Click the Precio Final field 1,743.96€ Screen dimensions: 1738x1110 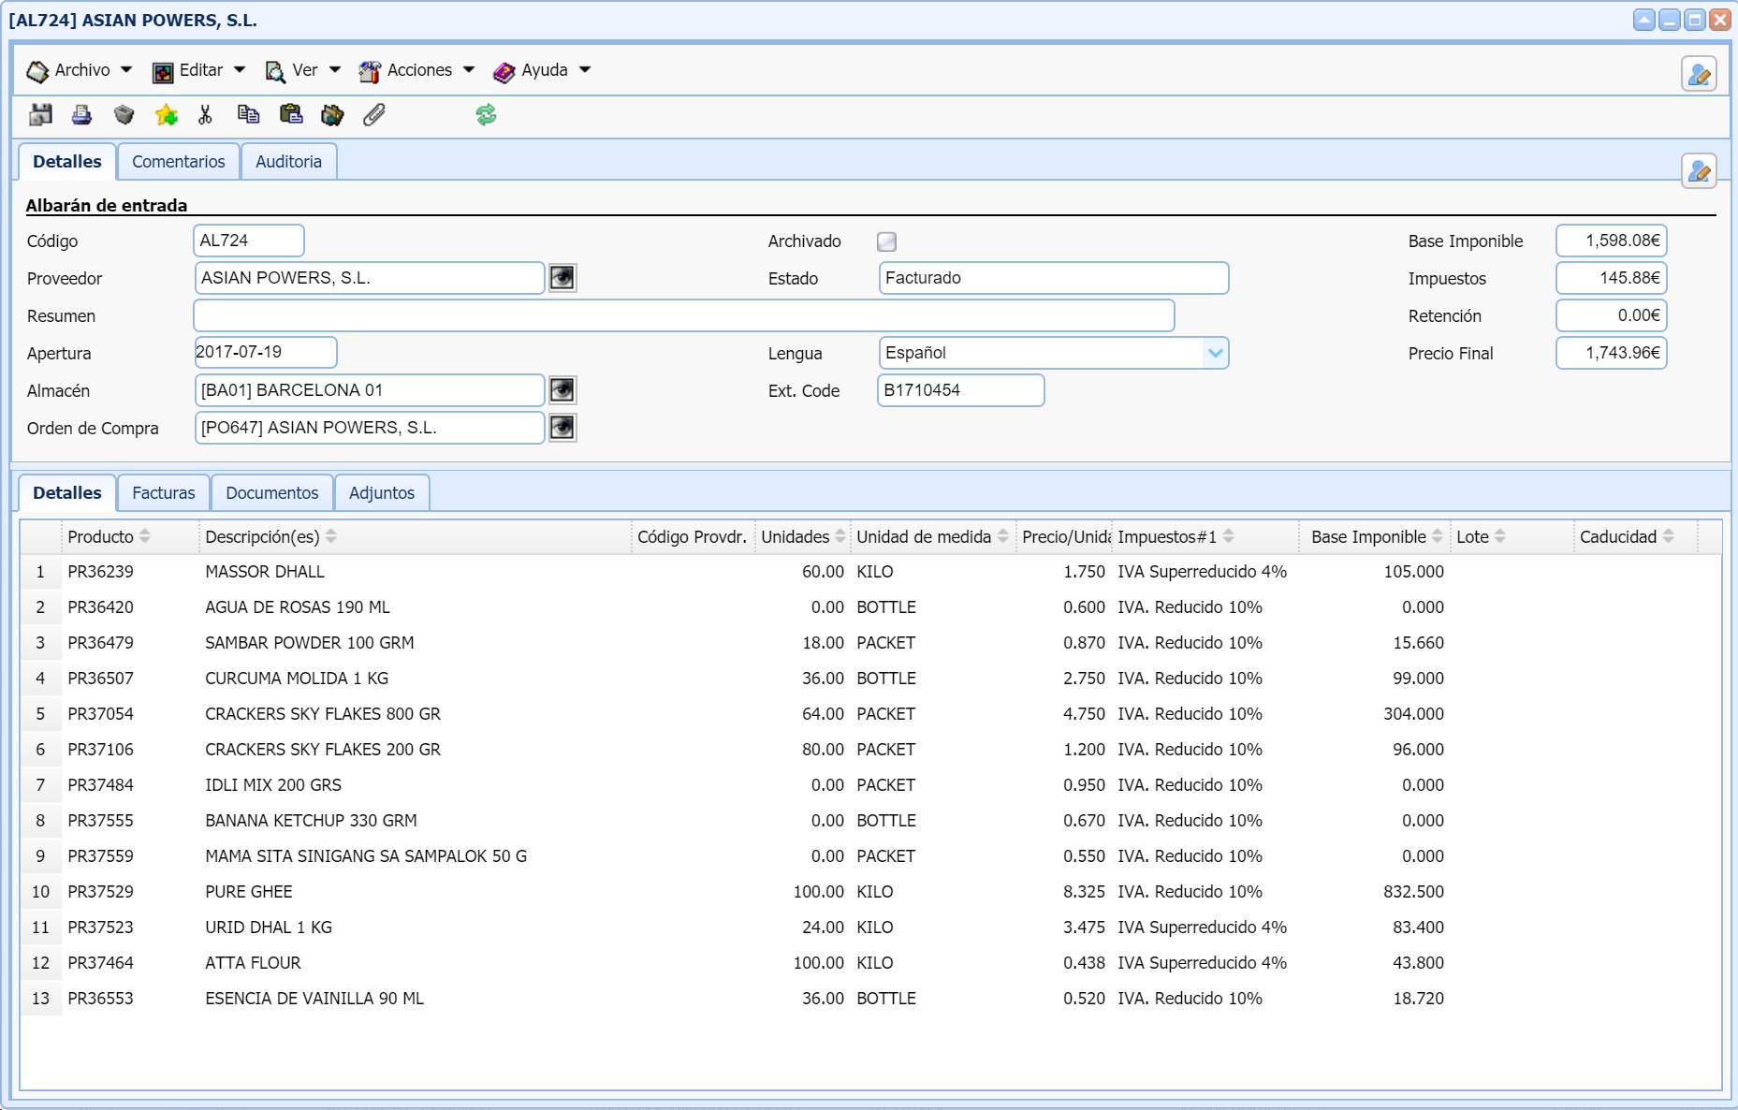pyautogui.click(x=1612, y=353)
